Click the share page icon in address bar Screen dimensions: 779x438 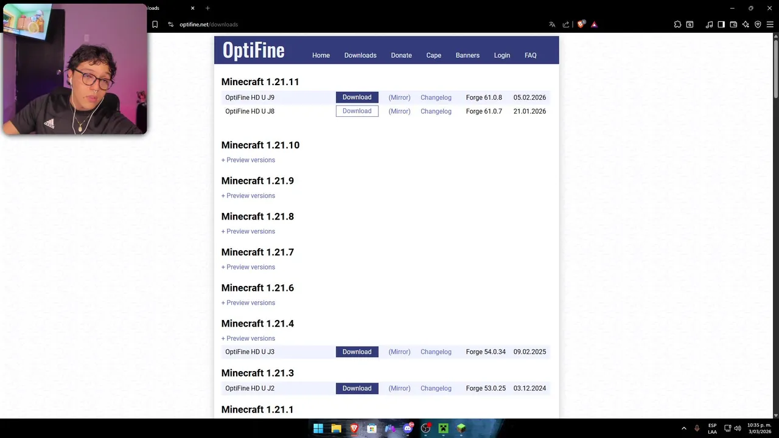566,24
